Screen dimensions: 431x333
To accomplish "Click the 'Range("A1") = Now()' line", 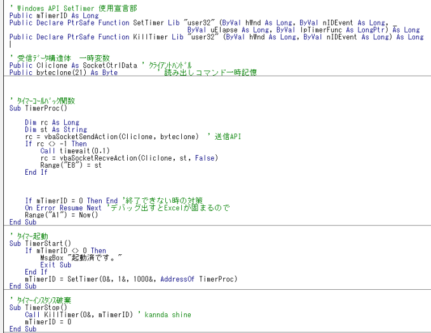I will (x=62, y=215).
